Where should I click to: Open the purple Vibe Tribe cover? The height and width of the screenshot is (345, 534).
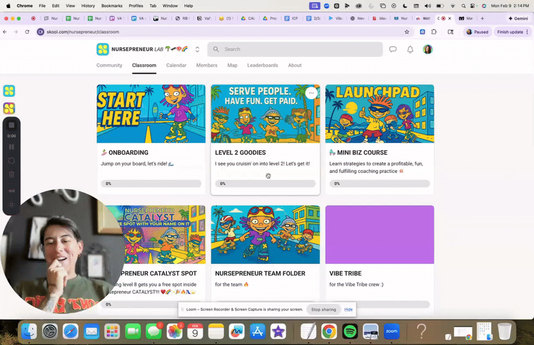(380, 235)
